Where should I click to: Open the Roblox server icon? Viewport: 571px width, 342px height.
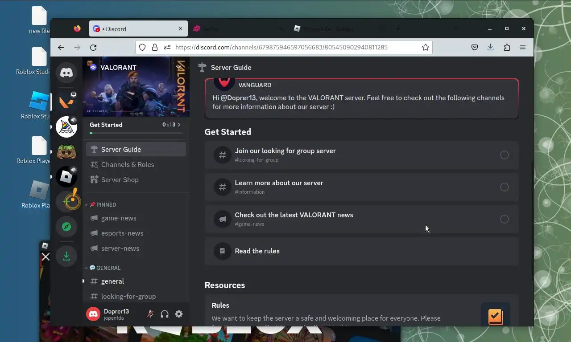[x=66, y=177]
